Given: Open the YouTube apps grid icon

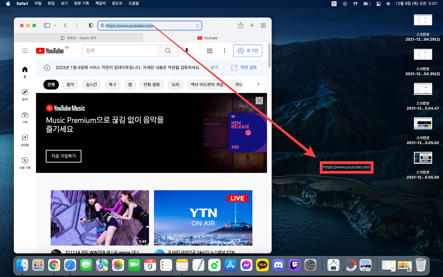Looking at the screenshot, I should [210, 51].
